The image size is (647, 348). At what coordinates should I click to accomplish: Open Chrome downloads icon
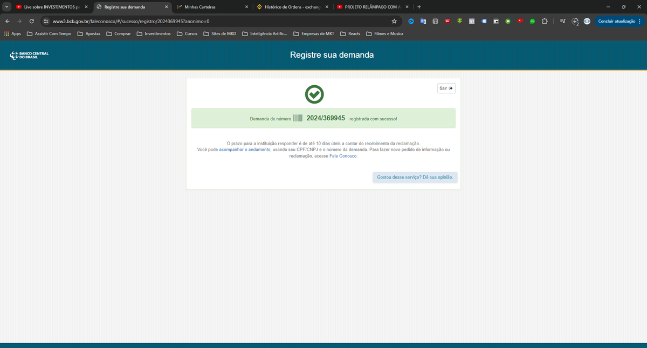575,21
